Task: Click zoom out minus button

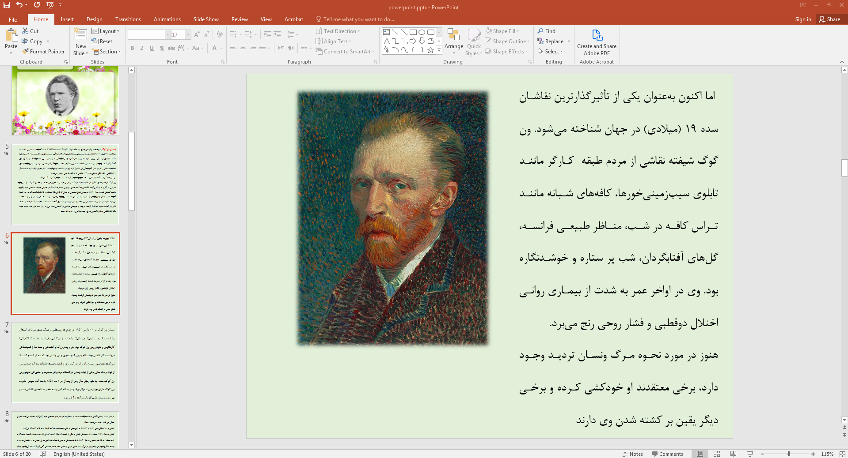Action: (762, 454)
